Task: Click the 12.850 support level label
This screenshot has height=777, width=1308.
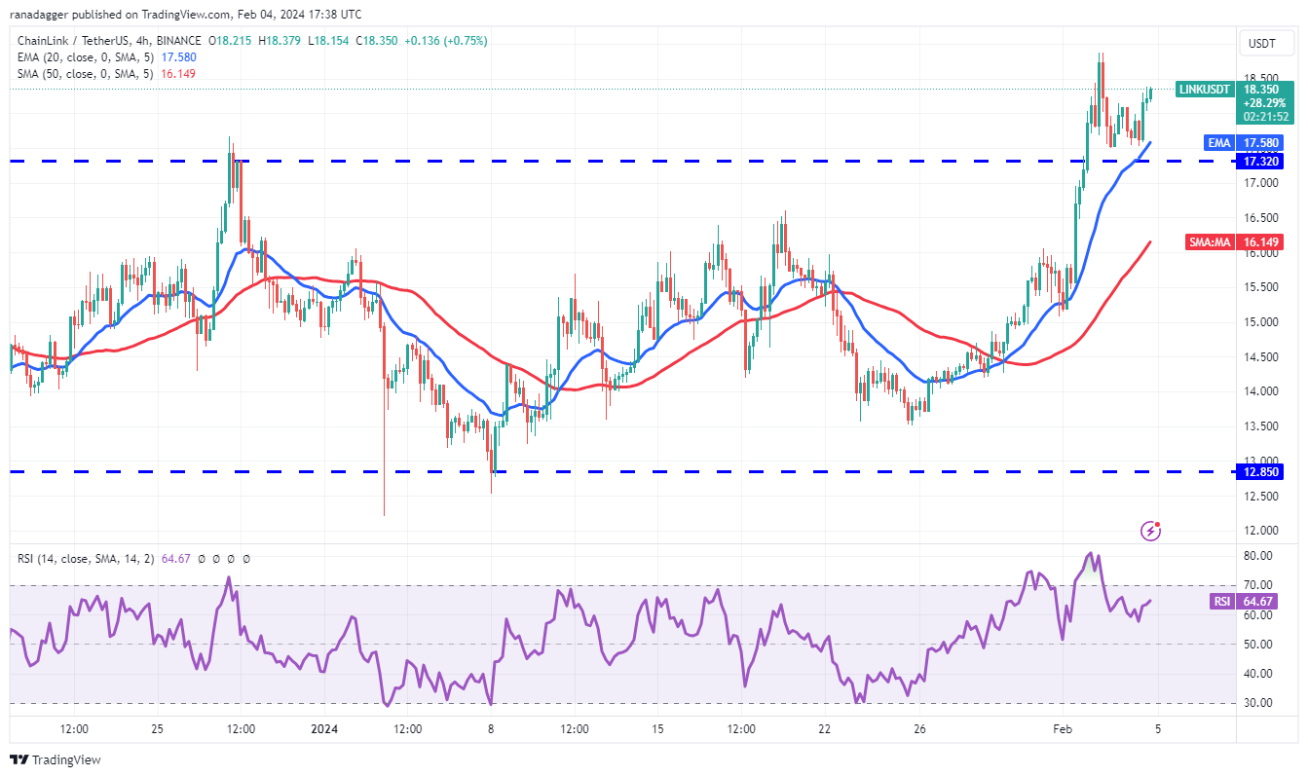Action: [1259, 472]
